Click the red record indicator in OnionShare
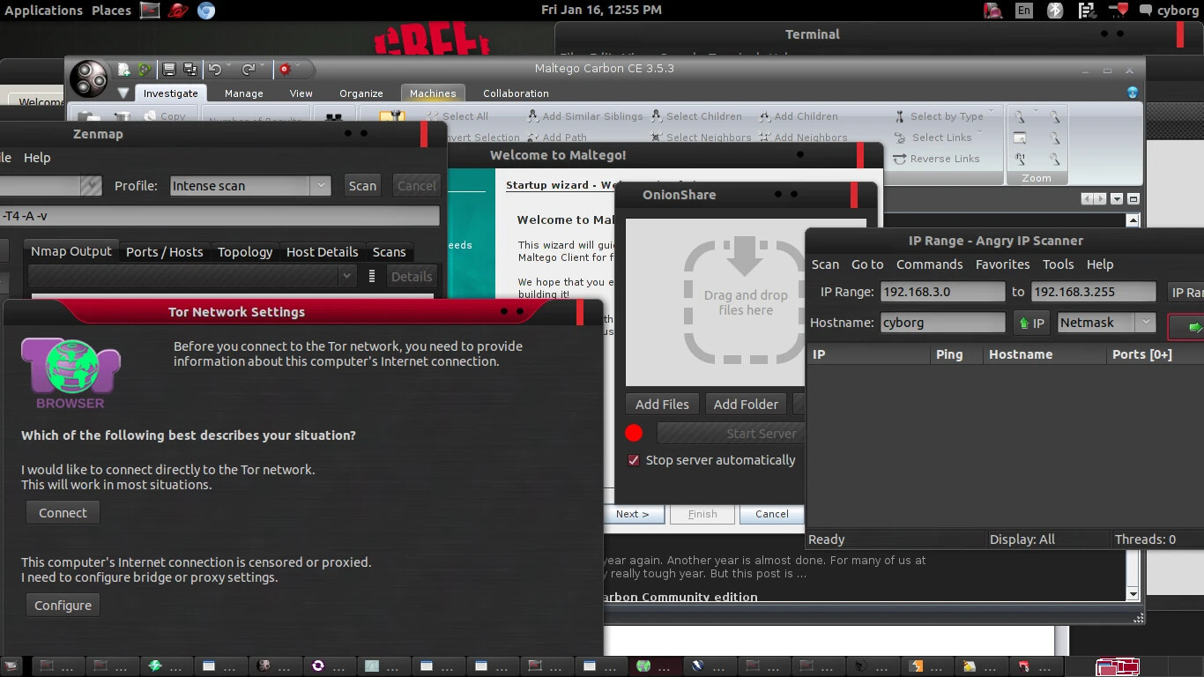The height and width of the screenshot is (677, 1204). 634,433
